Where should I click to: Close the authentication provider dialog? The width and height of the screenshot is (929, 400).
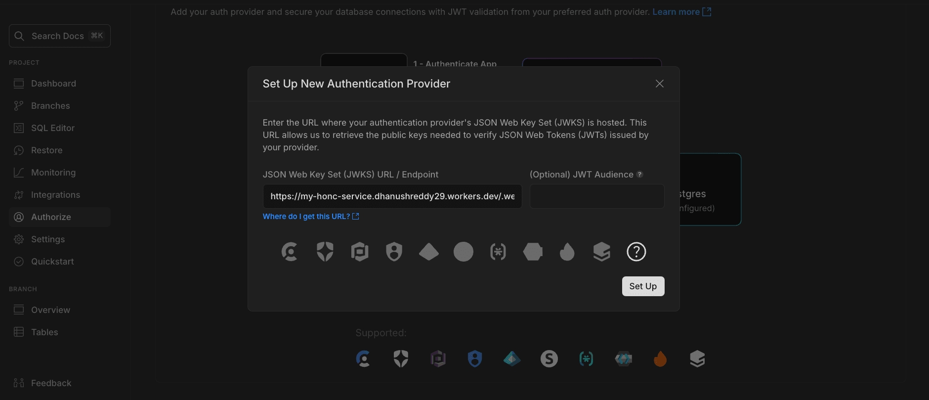click(659, 84)
